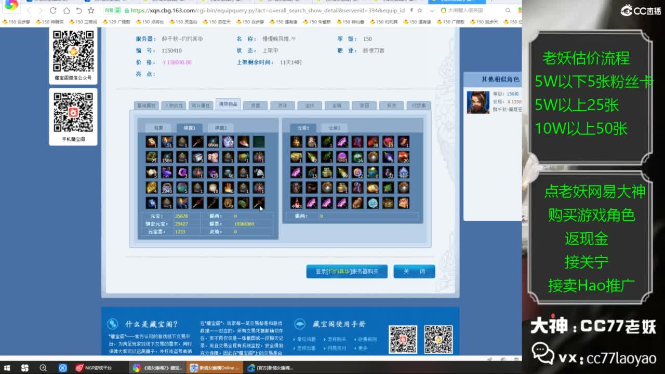Focus the browser address bar URL
This screenshot has width=665, height=374.
[x=268, y=10]
